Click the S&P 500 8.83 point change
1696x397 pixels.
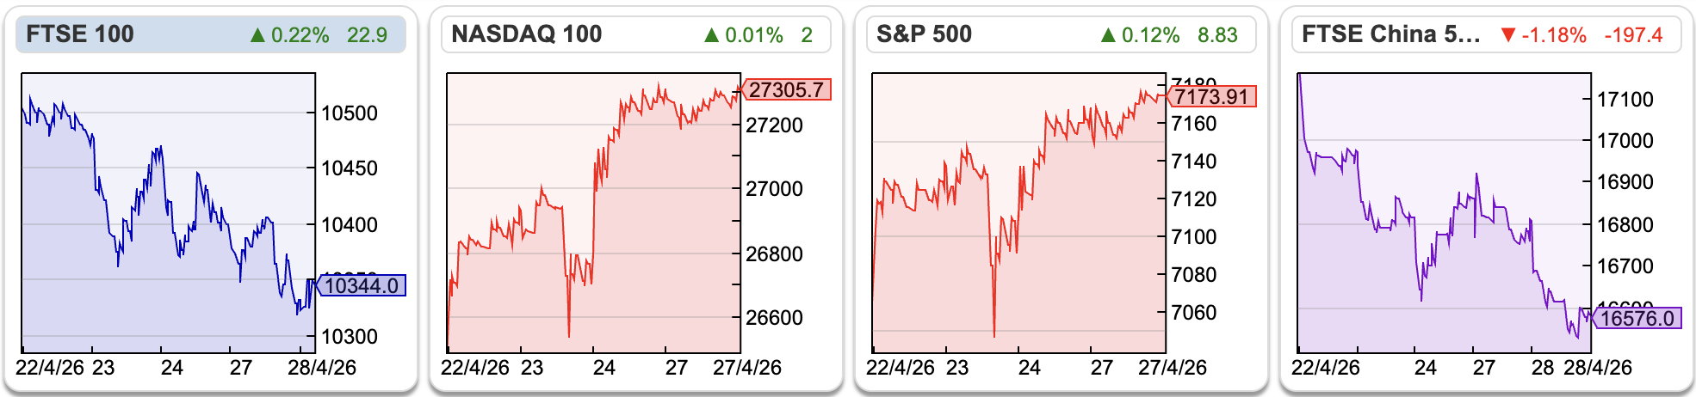[1217, 35]
